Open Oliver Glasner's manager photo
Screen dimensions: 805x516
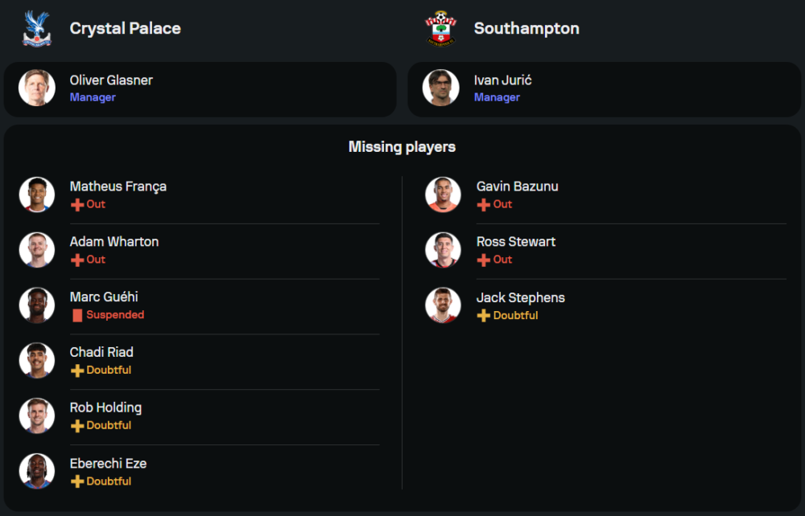[x=37, y=88]
